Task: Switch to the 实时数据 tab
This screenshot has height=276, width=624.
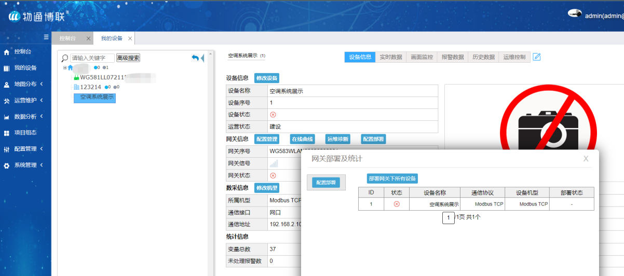Action: pos(391,57)
